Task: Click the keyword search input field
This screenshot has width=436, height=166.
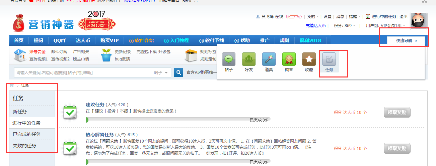Action: (x=82, y=72)
